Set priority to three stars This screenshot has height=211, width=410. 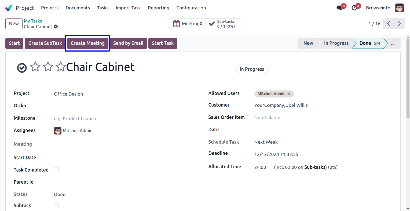click(x=61, y=67)
